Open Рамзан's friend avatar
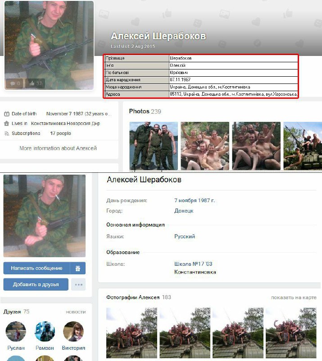The width and height of the screenshot is (322, 361). [x=45, y=332]
